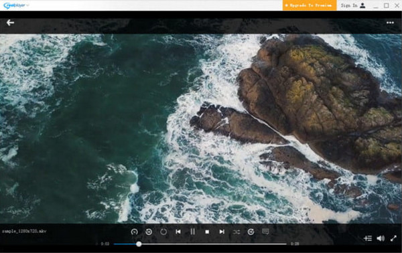The width and height of the screenshot is (402, 253).
Task: Click Upgrade To Premium button
Action: (310, 5)
